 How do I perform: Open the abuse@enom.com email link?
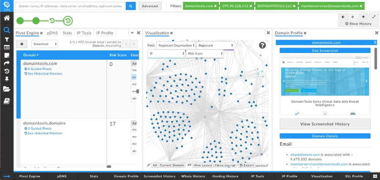(305, 154)
